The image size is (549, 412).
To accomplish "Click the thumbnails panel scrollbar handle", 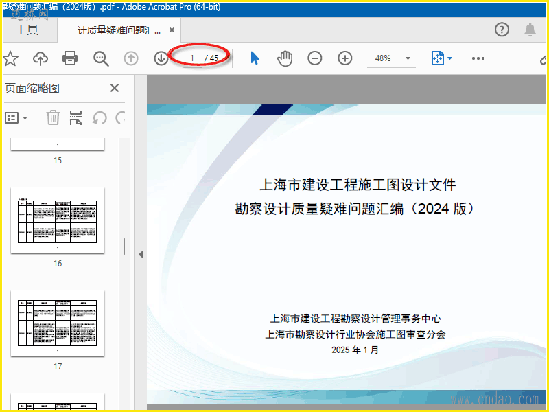I will 124,247.
